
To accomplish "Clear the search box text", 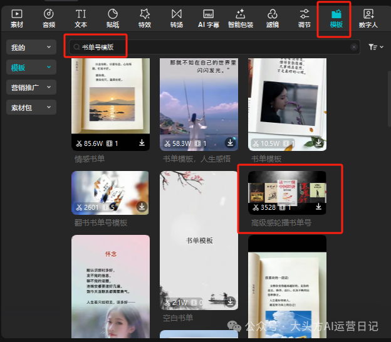I will tap(354, 47).
